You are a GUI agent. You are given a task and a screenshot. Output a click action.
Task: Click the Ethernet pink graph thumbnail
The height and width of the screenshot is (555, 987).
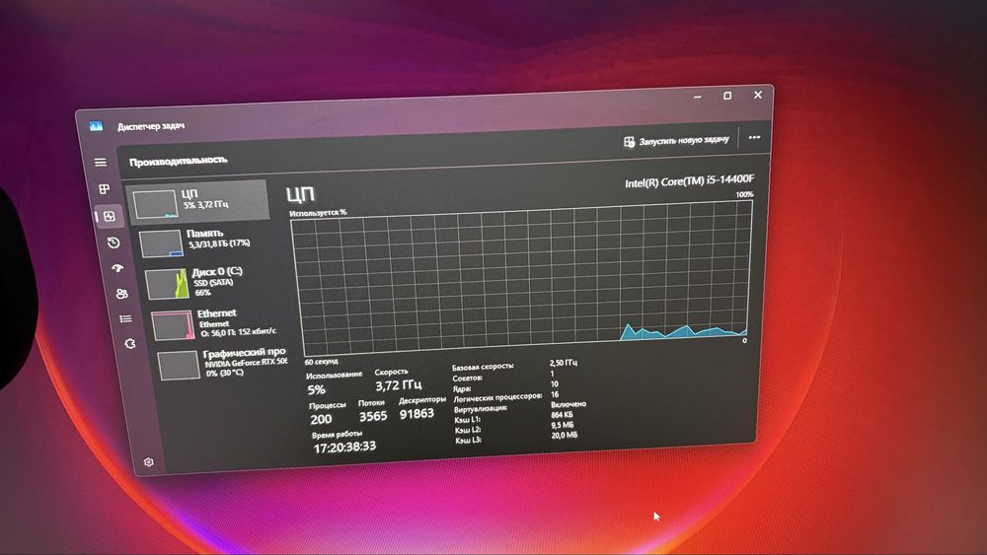pos(173,325)
